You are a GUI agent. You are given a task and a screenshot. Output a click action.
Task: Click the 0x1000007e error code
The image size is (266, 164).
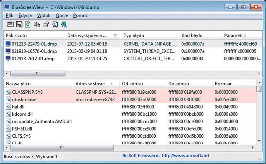(x=193, y=51)
